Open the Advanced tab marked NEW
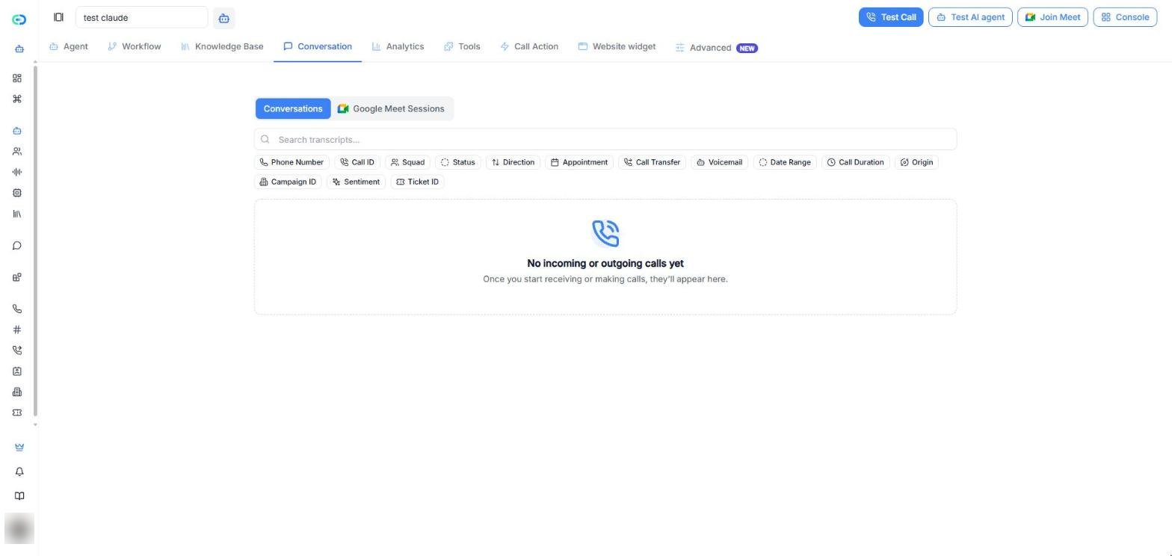1172x556 pixels. [x=717, y=48]
